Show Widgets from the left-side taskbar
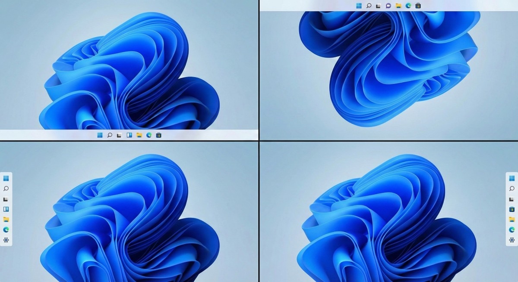 pos(6,209)
